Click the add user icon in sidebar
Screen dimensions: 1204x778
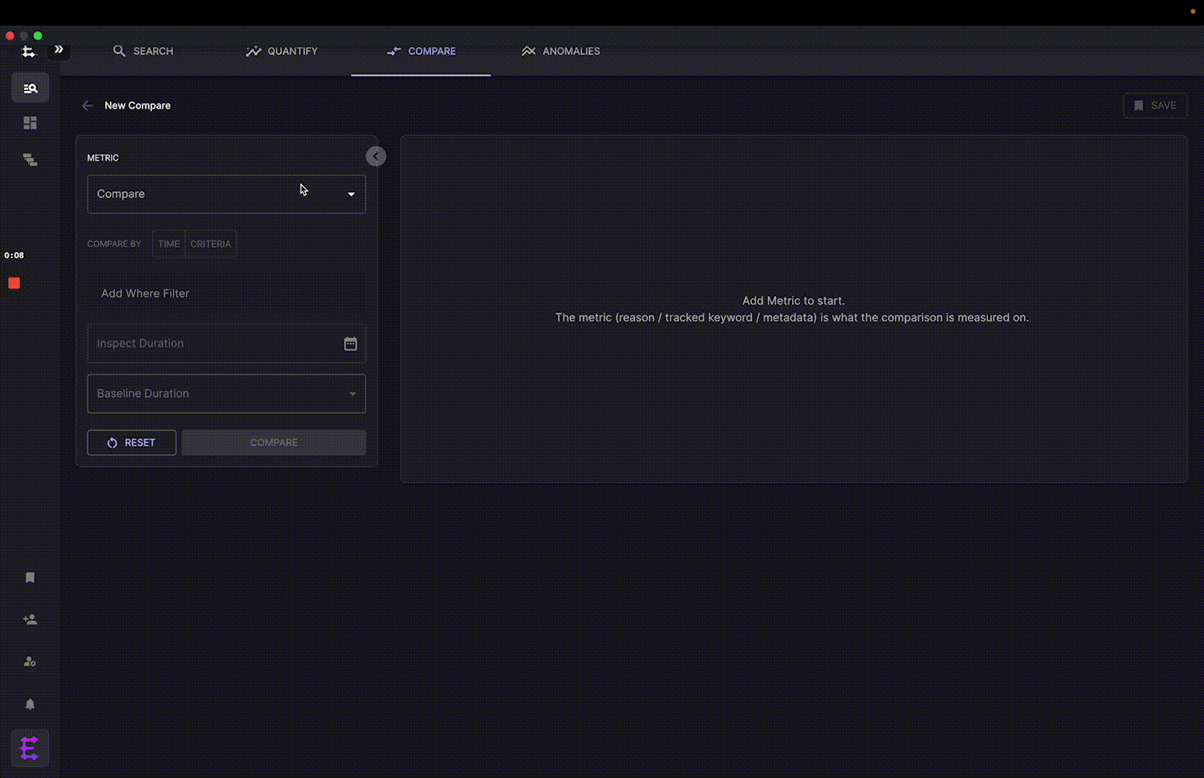click(x=30, y=620)
